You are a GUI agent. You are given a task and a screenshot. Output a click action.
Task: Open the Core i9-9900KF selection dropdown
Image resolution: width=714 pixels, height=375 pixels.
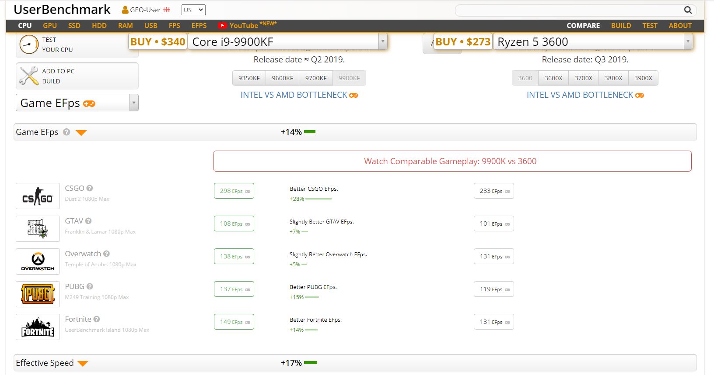coord(383,41)
